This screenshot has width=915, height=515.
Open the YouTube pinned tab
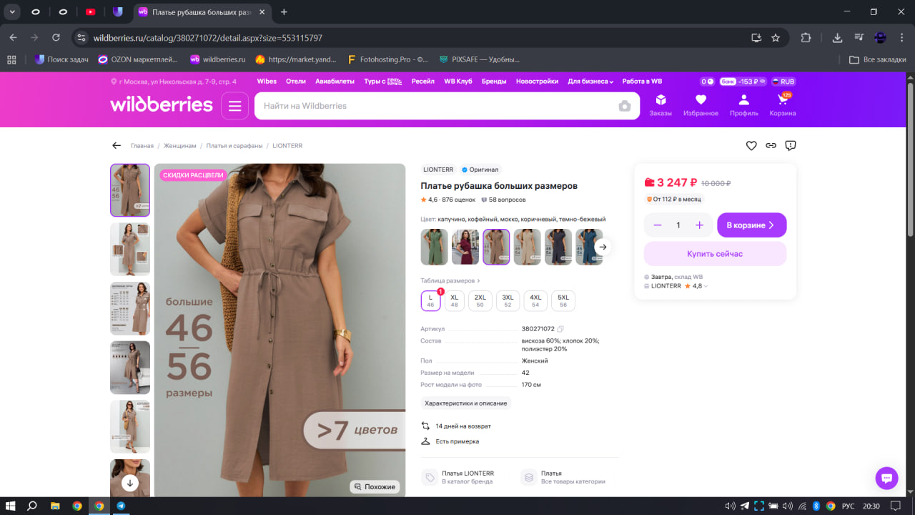(90, 11)
